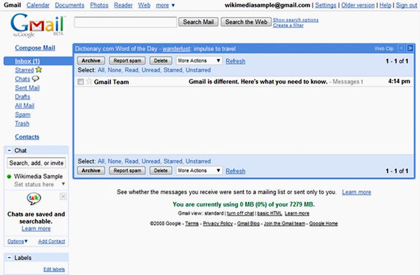The height and width of the screenshot is (275, 420).
Task: Click the Search the Web button
Action: point(246,22)
